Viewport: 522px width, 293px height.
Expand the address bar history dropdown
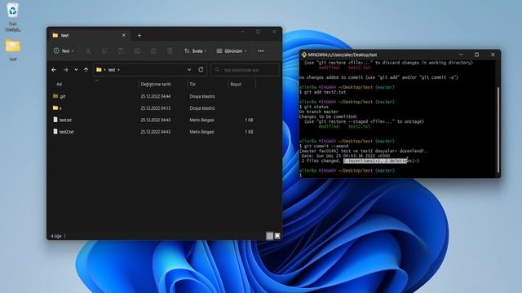click(189, 70)
